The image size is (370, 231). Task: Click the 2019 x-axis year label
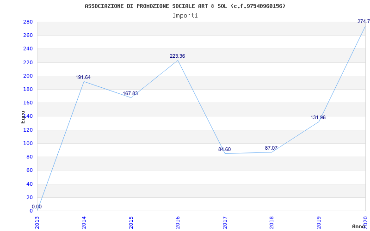coord(319,223)
